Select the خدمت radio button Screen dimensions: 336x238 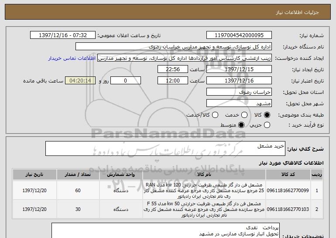click(244, 115)
